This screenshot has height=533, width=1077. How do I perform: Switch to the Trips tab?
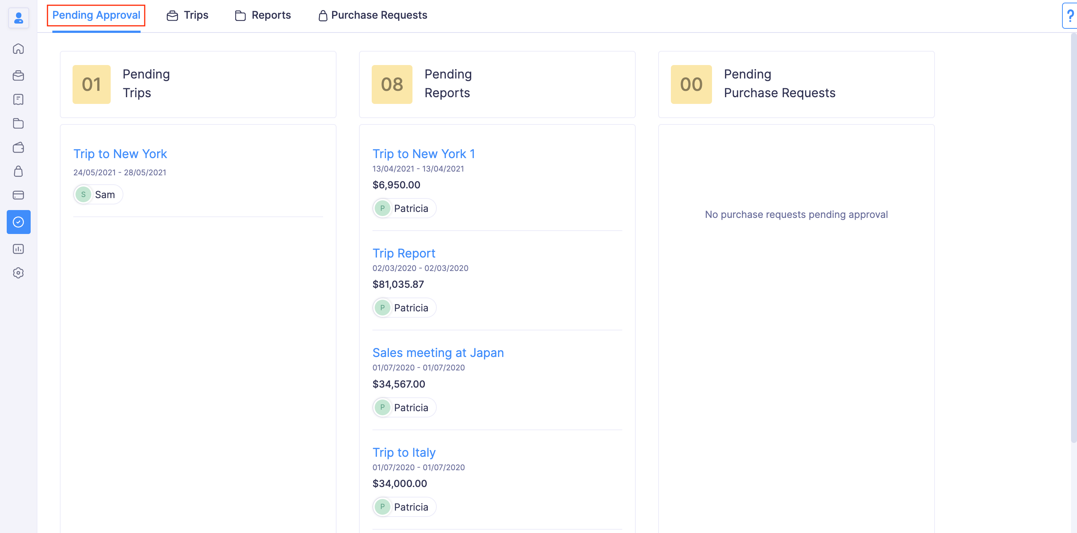point(187,15)
